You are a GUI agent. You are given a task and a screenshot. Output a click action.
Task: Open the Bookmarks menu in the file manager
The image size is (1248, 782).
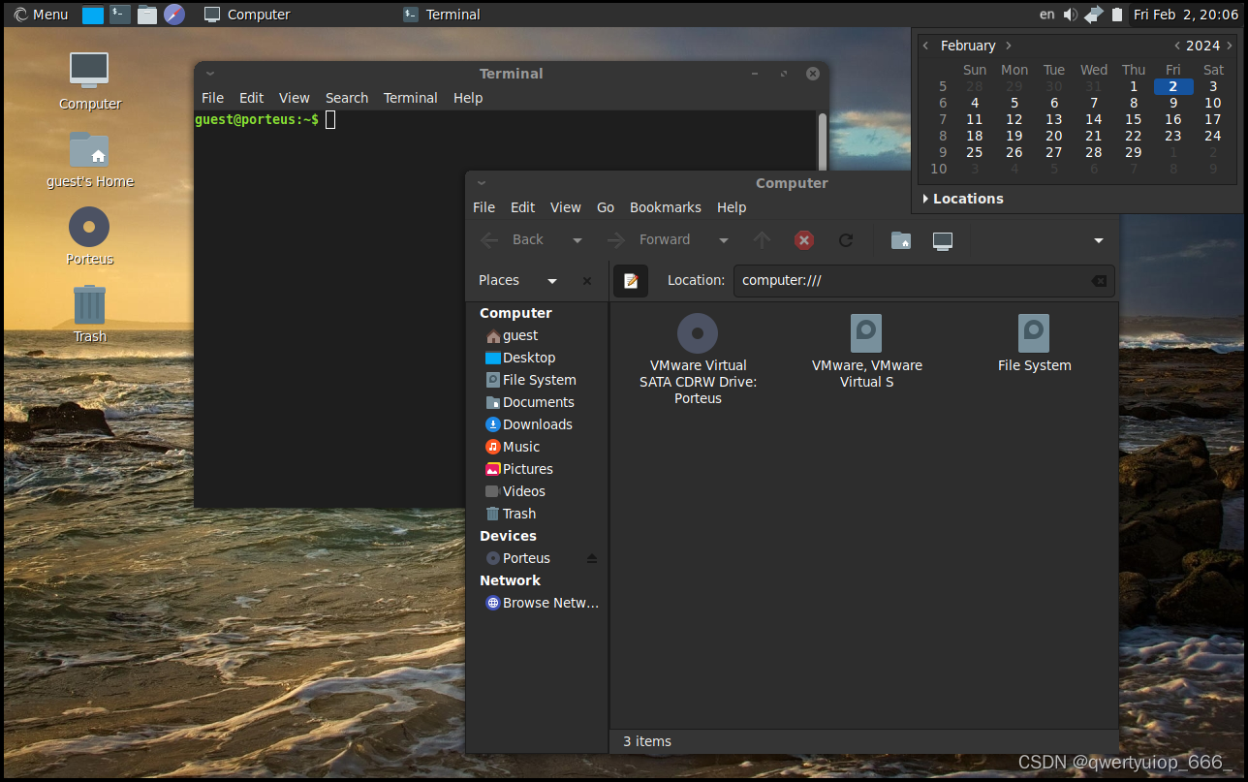(666, 207)
